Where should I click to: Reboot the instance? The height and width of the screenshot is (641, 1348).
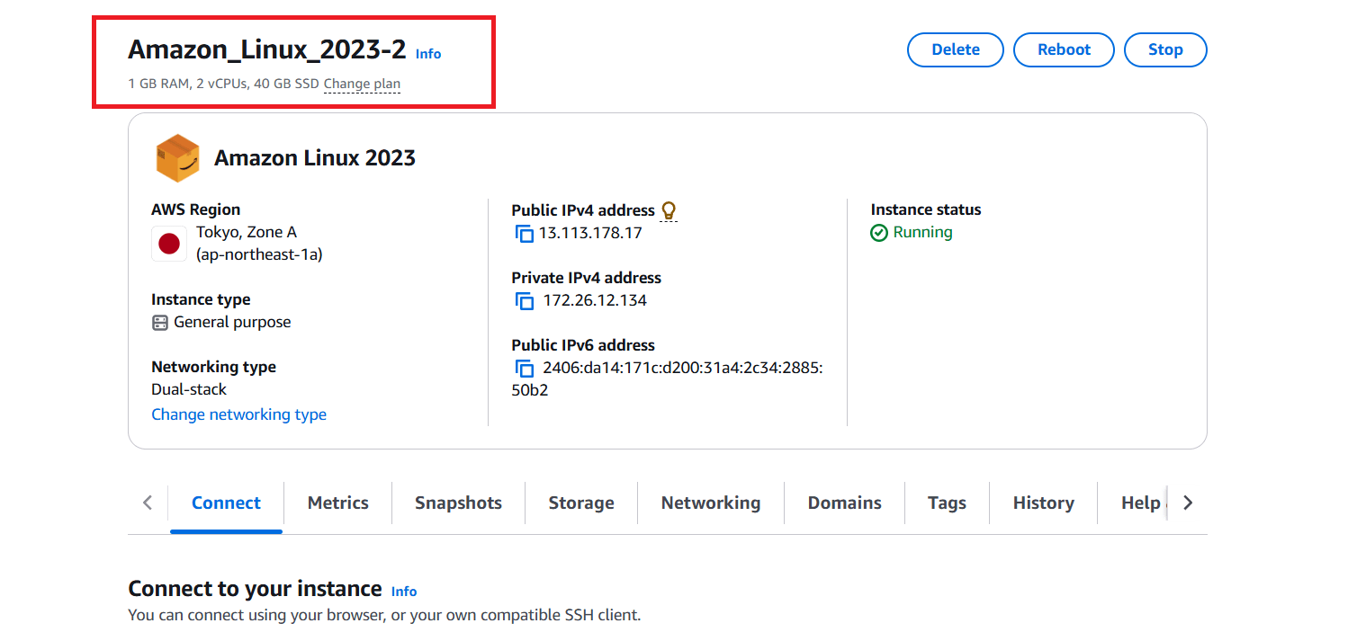1064,50
